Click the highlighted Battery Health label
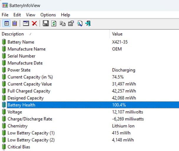 [x=21, y=105]
